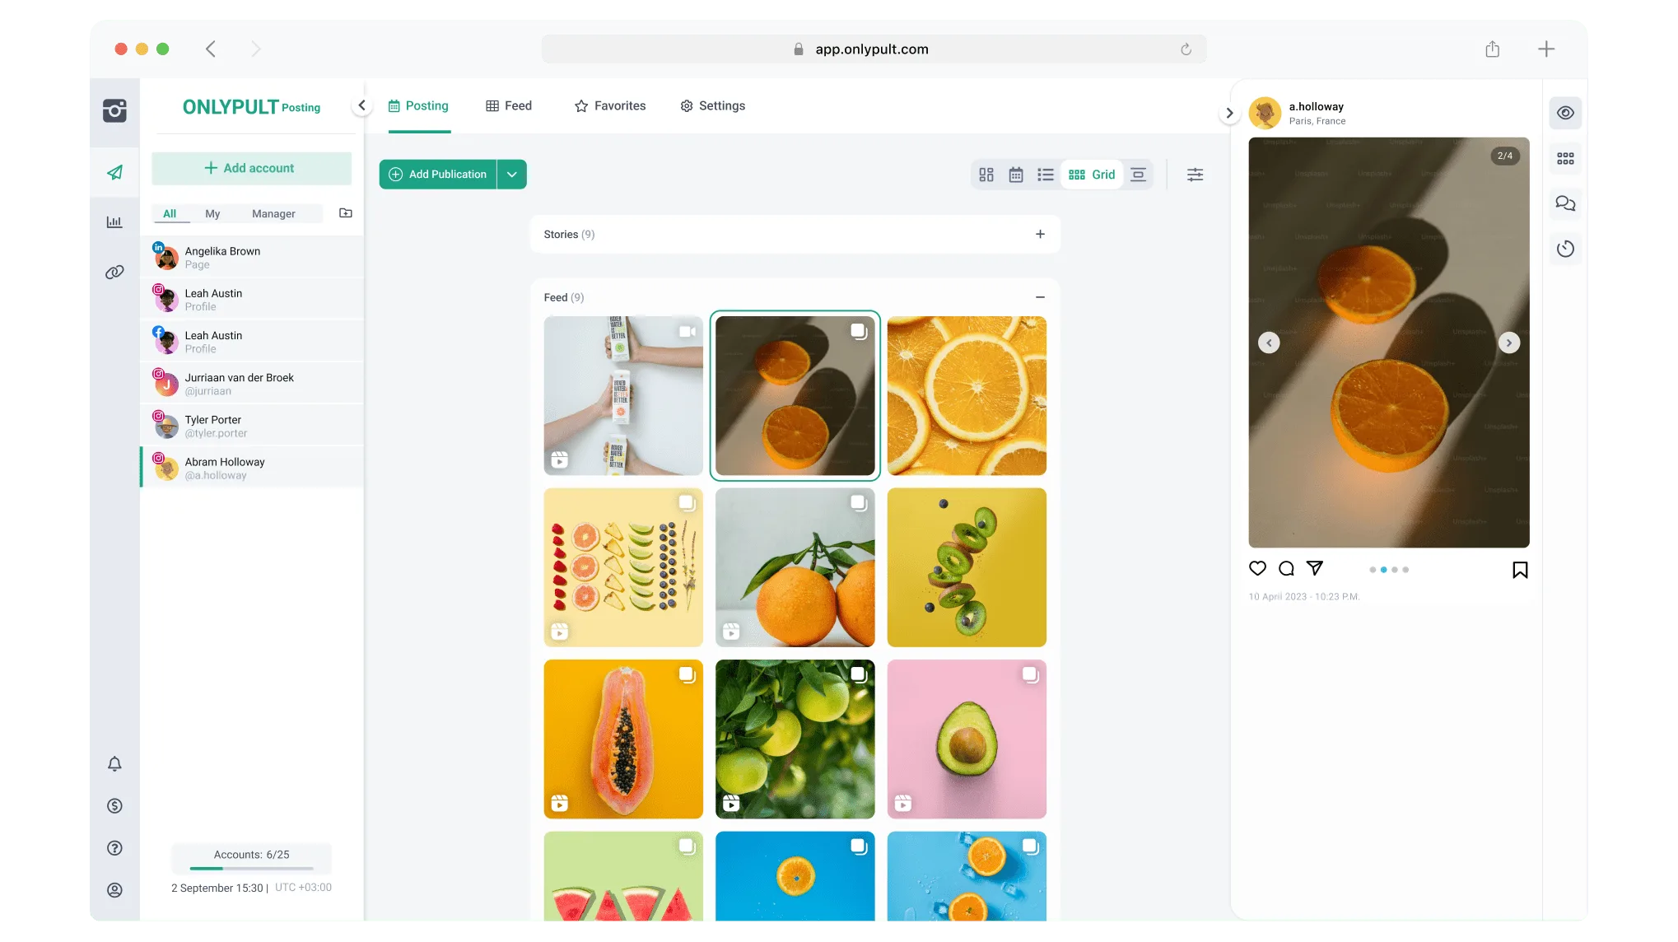Click the app.onlypult.com address bar
Screen dimensions: 1678x942
pyautogui.click(x=874, y=49)
